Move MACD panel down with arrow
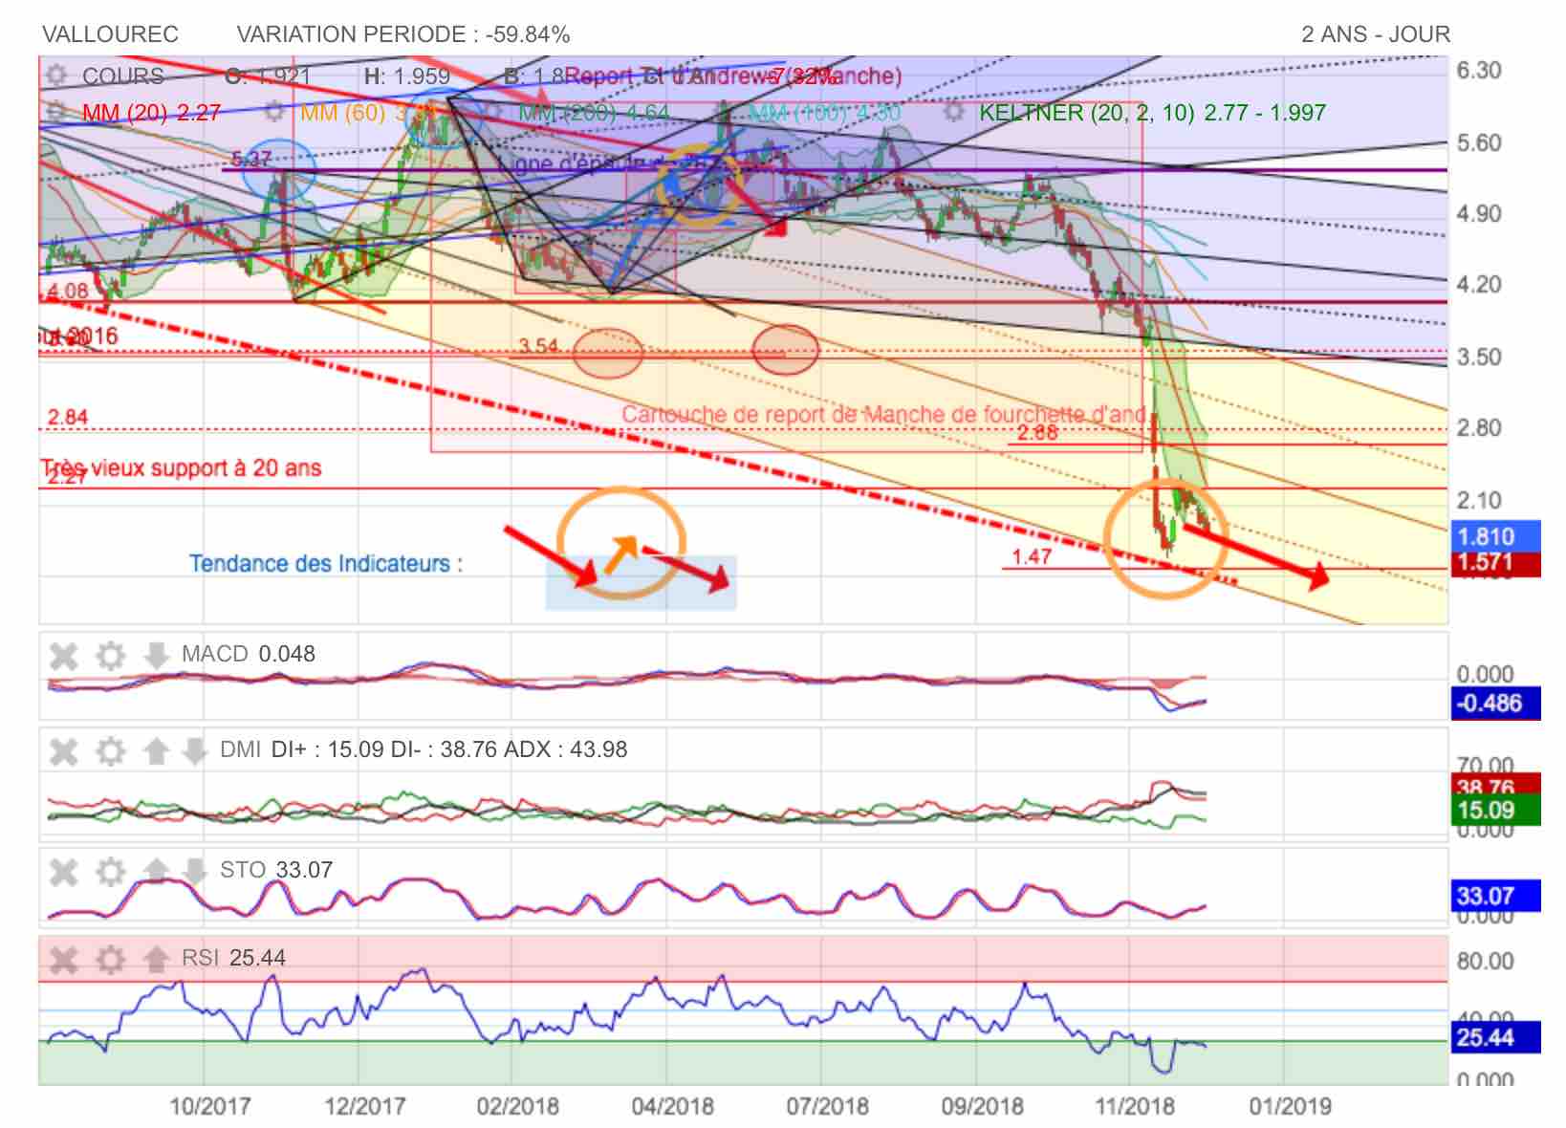Screen dimensions: 1566x1128 (156, 656)
